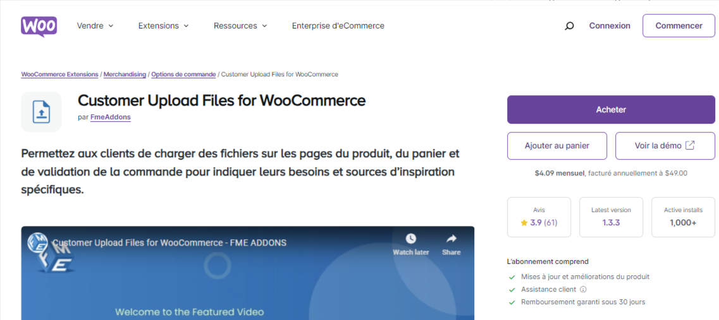Click the Commencer button
This screenshot has width=719, height=320.
pos(679,26)
